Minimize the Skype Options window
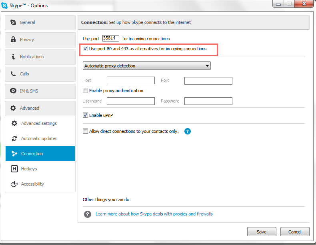The height and width of the screenshot is (245, 316). point(278,4)
